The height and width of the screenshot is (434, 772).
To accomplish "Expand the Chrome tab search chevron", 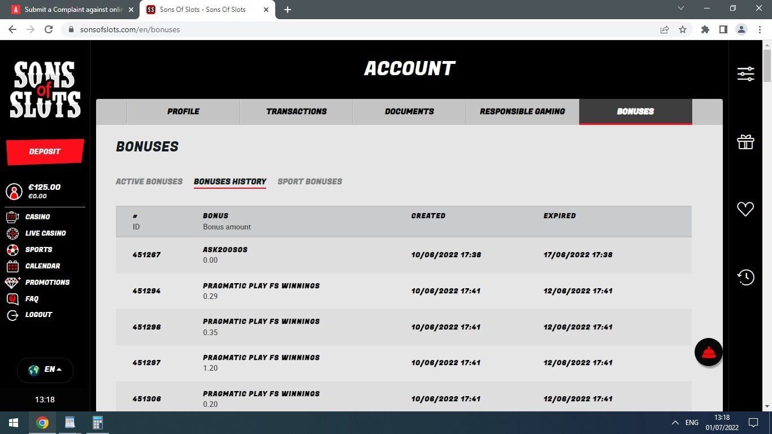I will click(680, 8).
